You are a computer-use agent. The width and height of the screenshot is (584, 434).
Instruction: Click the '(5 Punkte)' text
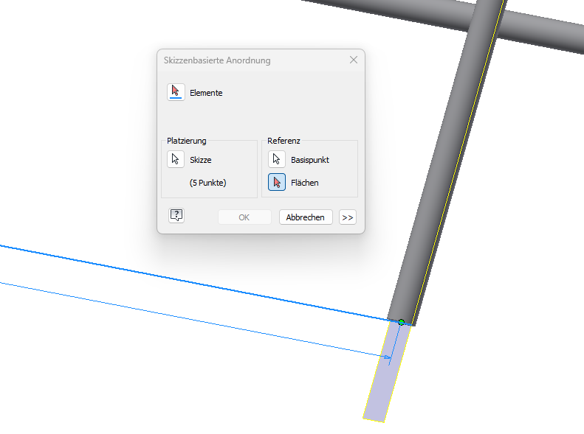207,183
